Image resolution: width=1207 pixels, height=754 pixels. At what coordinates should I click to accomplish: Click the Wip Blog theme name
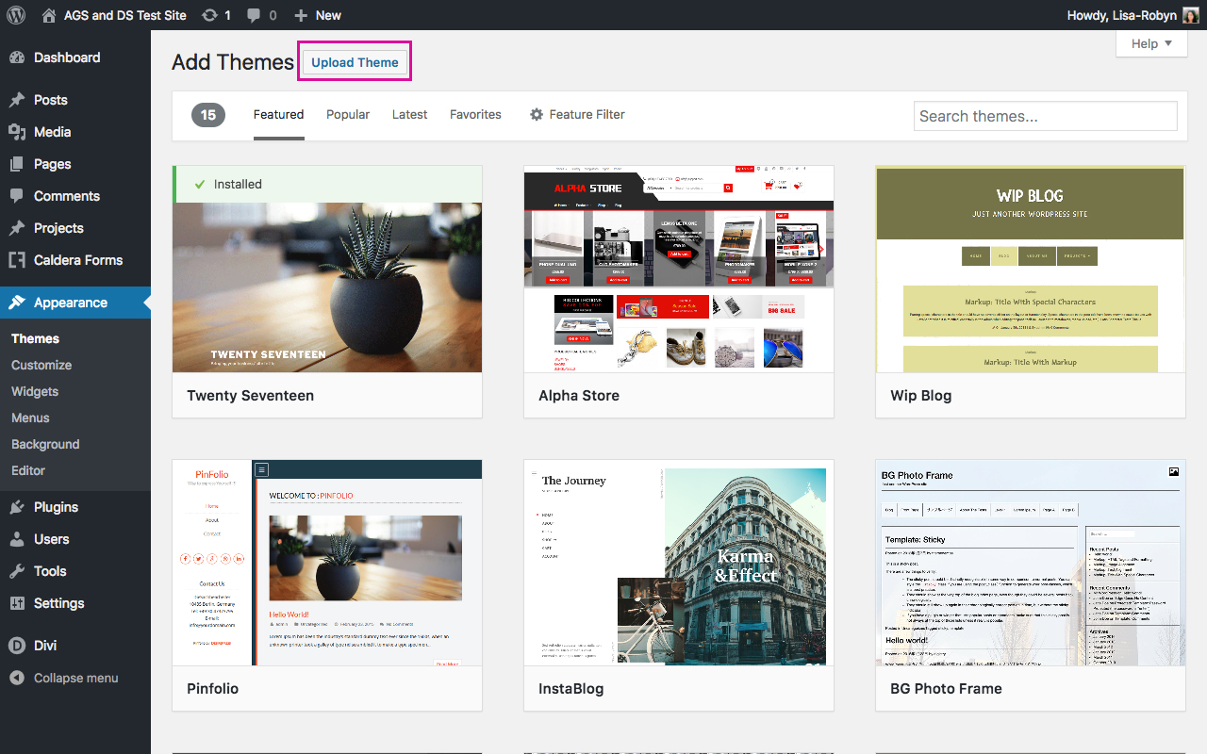(921, 396)
